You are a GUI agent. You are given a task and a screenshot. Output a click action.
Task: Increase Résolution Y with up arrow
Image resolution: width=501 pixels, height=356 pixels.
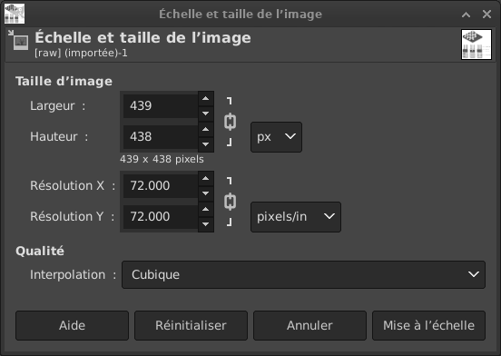point(206,209)
